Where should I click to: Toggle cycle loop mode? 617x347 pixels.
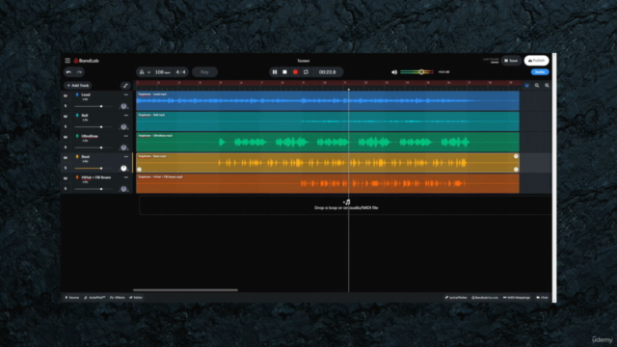pos(306,72)
